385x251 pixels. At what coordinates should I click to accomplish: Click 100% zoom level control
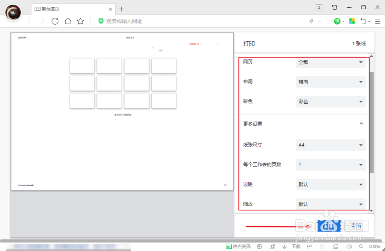(x=374, y=246)
